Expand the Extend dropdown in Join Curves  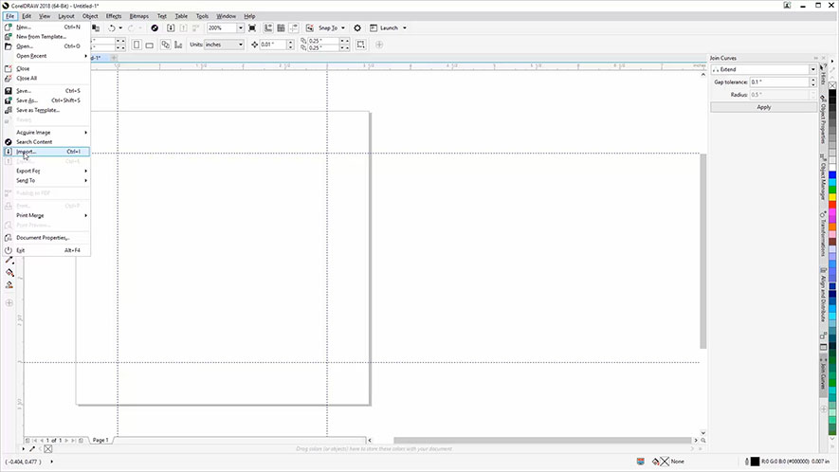coord(812,70)
